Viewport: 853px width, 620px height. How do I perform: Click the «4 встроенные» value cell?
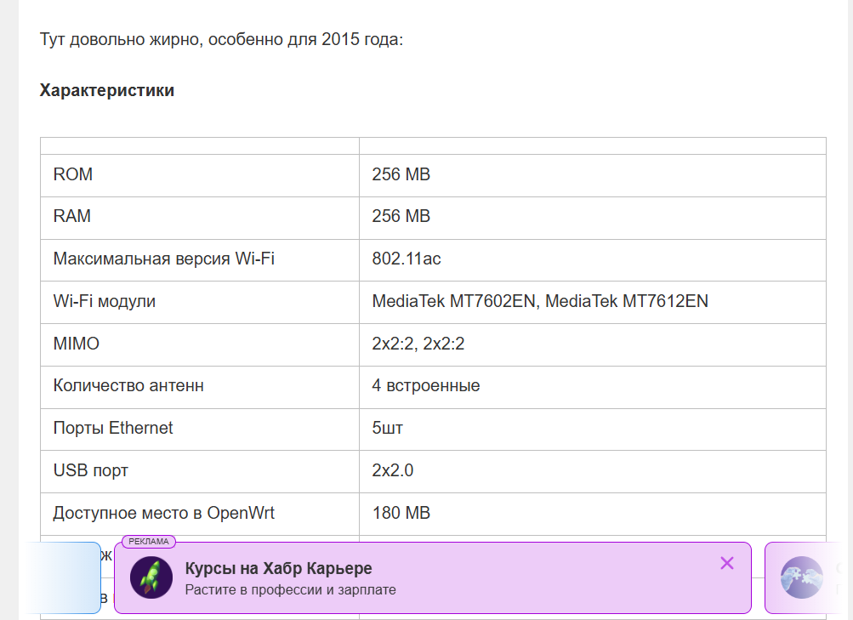426,386
